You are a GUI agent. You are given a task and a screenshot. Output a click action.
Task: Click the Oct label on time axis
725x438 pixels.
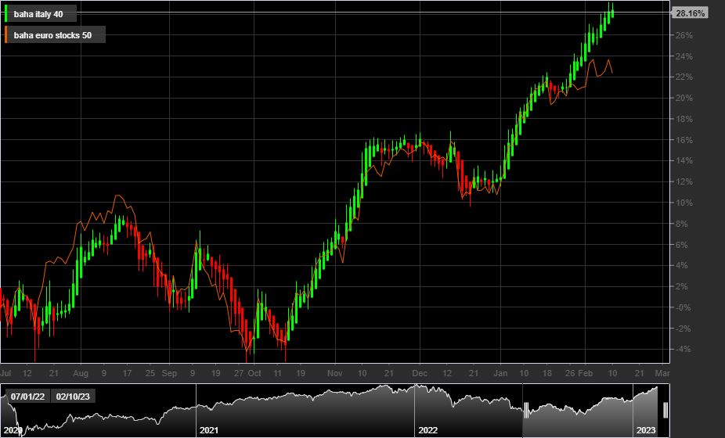(254, 373)
